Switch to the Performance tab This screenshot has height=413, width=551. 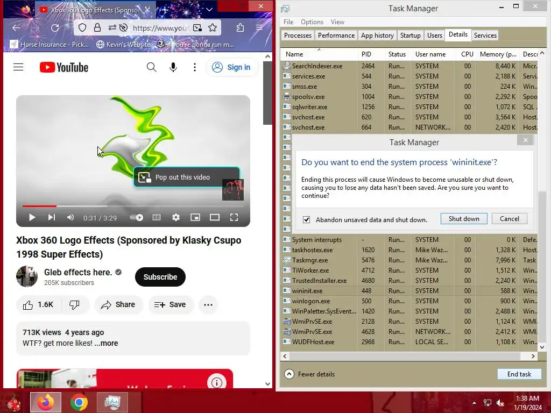[336, 35]
